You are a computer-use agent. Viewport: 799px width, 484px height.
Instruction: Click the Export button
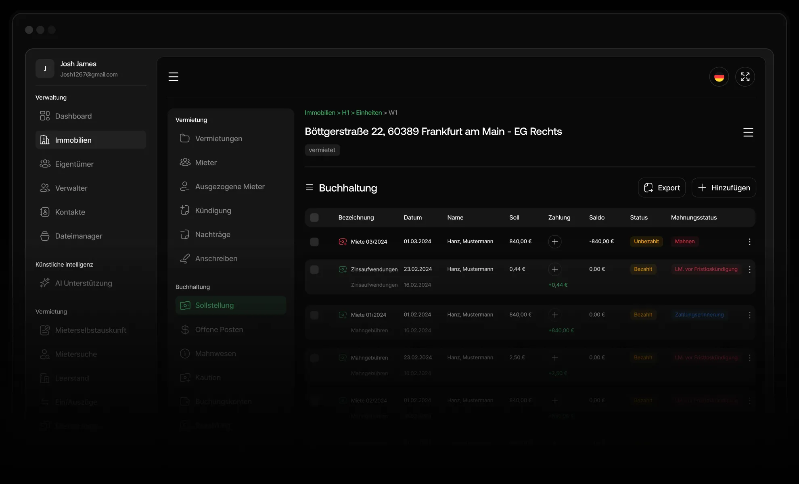[661, 188]
